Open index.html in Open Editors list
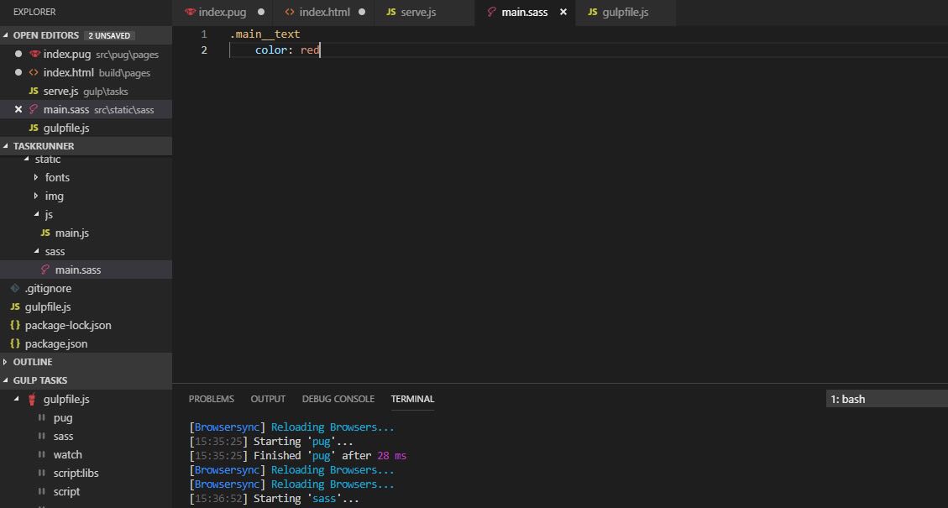Viewport: 948px width, 508px height. (x=86, y=72)
